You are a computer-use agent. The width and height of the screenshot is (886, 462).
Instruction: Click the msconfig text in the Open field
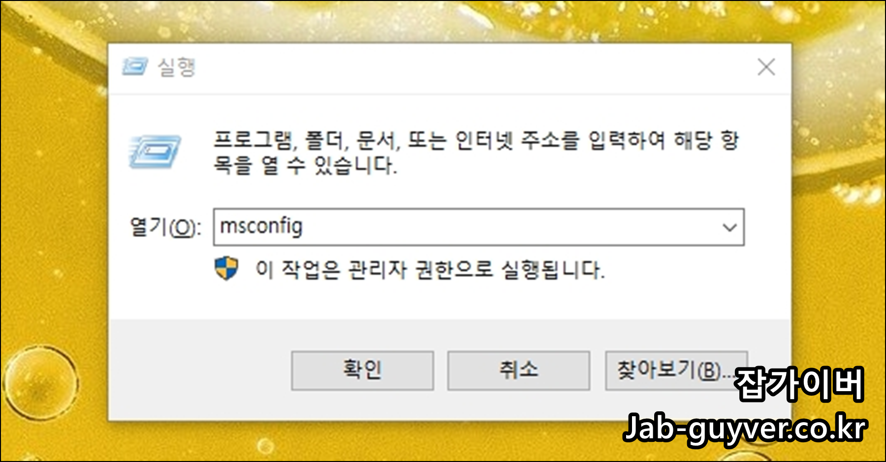(261, 227)
